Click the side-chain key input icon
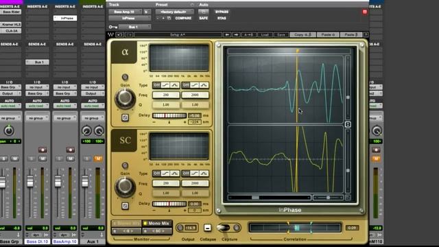 112,27
